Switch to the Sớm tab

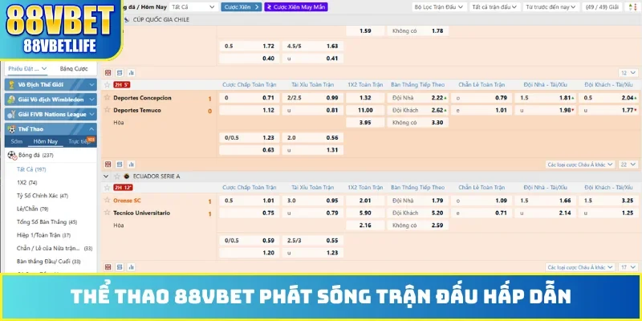click(x=16, y=141)
